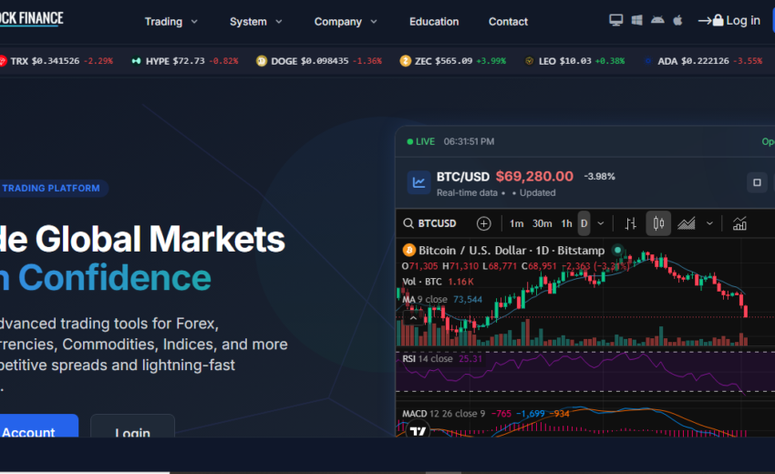The height and width of the screenshot is (474, 775).
Task: Click the Trading Platform badge
Action: coord(53,189)
